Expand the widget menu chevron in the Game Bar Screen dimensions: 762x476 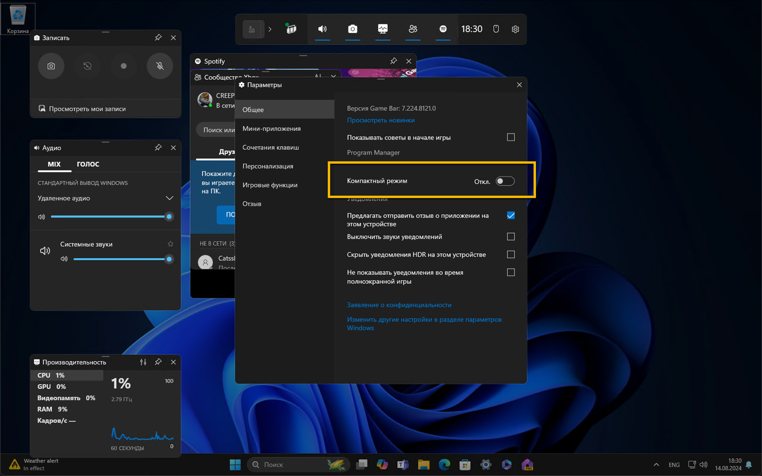click(270, 29)
